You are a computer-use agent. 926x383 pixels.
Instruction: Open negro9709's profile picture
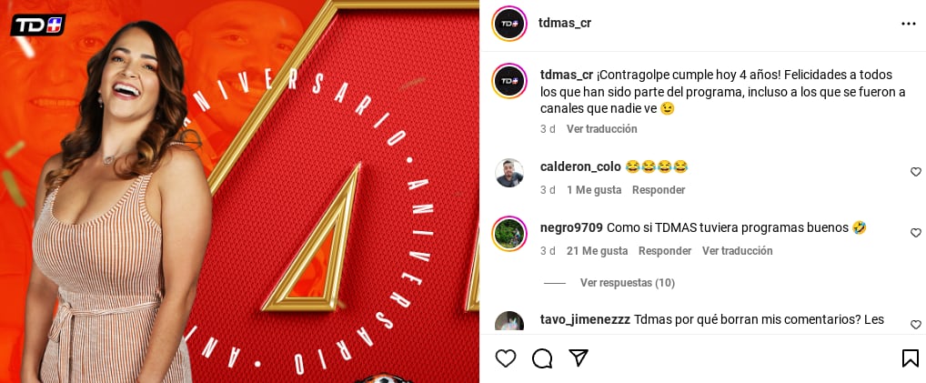click(509, 234)
